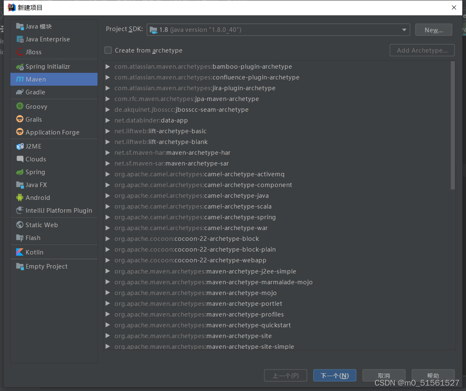
Task: Click the archetype list vertical scrollbar
Action: 453,125
